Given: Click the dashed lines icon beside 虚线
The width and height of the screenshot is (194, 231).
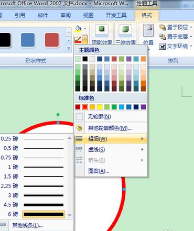Looking at the screenshot, I should [79, 149].
